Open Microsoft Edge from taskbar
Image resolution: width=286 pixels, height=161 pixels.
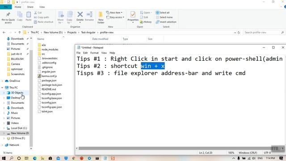(35, 158)
